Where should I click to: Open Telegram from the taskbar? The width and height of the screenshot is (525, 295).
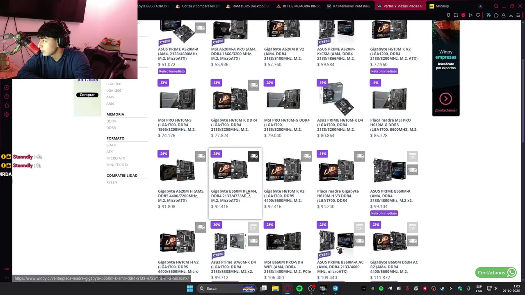coord(335,288)
